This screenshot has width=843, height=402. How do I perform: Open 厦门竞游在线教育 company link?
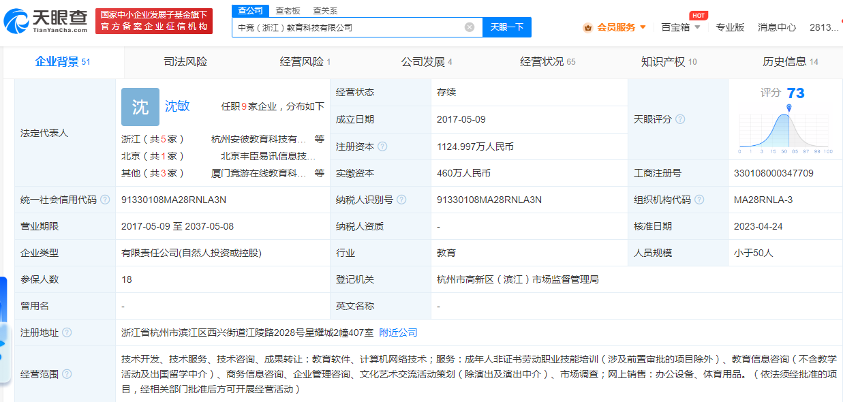pyautogui.click(x=259, y=173)
